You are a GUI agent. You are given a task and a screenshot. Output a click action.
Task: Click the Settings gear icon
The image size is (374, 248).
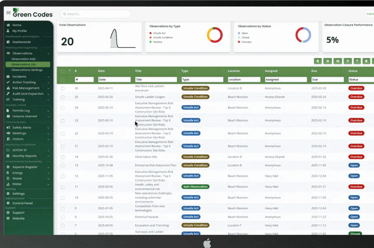(x=8, y=194)
